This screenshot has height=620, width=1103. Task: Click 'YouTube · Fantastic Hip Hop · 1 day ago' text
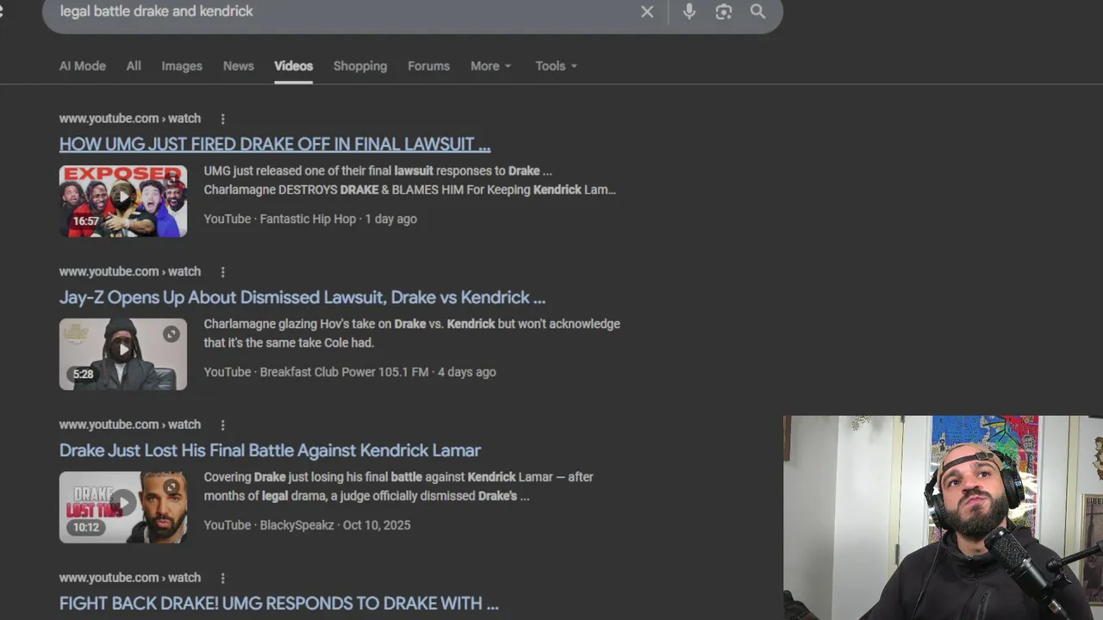click(310, 220)
